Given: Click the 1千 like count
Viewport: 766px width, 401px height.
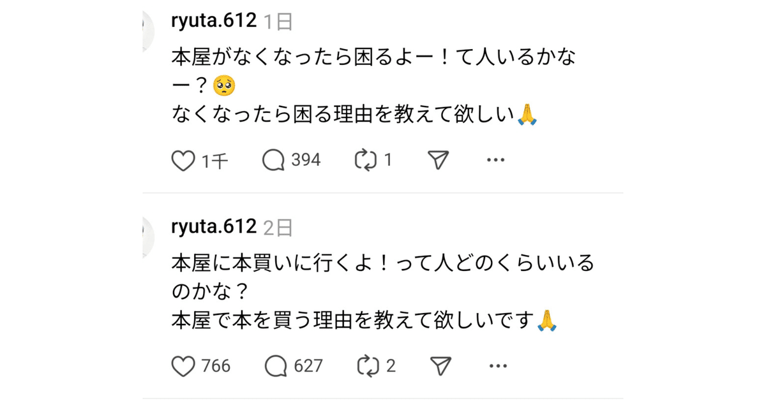Looking at the screenshot, I should pyautogui.click(x=215, y=161).
